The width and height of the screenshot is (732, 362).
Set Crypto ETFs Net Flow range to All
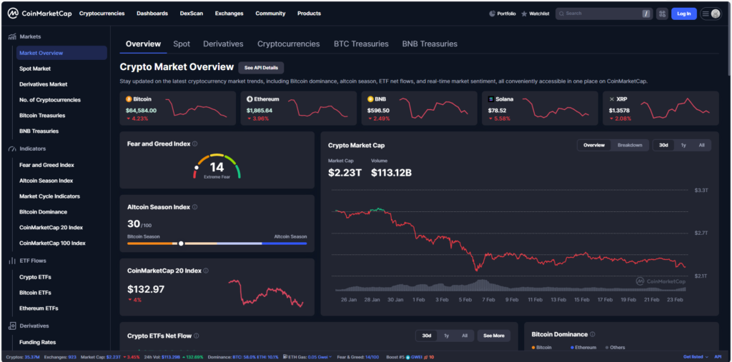pos(464,336)
